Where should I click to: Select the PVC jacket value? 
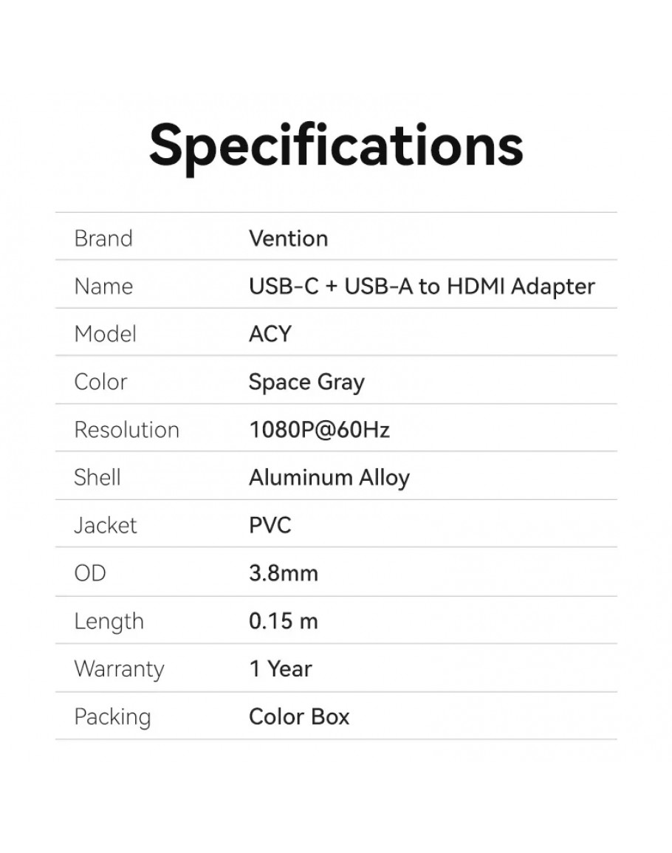(270, 525)
